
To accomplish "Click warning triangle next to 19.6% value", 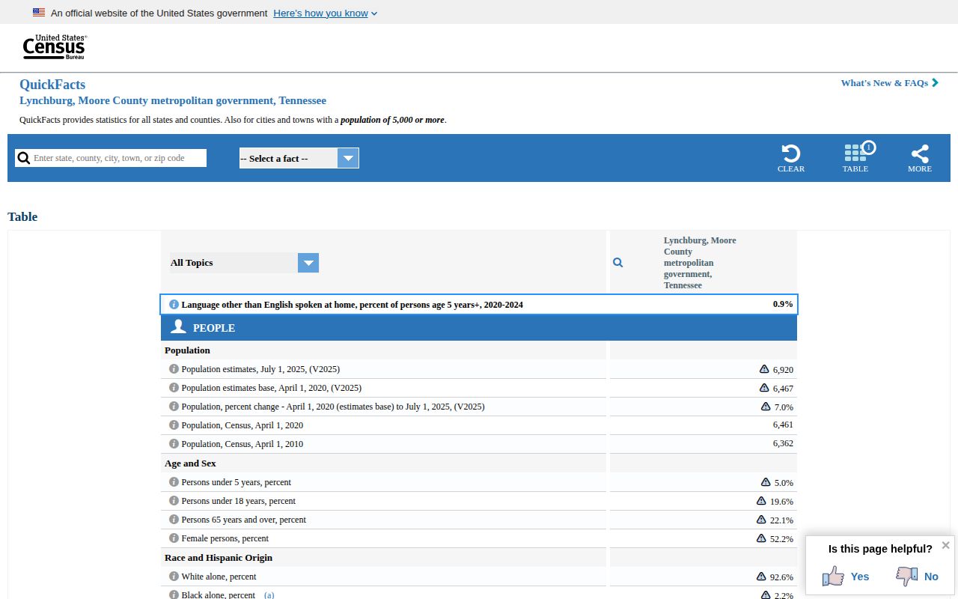I will click(x=761, y=501).
